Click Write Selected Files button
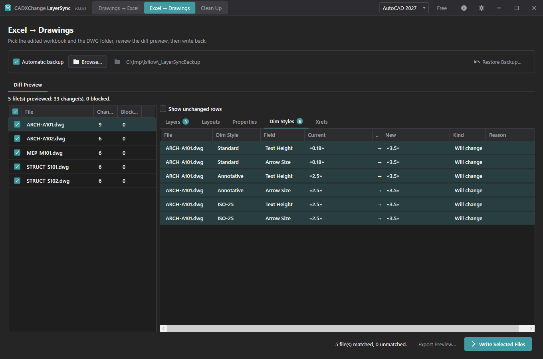This screenshot has height=359, width=543. [498, 344]
